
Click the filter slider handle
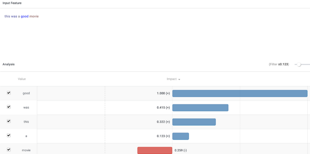pos(299,64)
